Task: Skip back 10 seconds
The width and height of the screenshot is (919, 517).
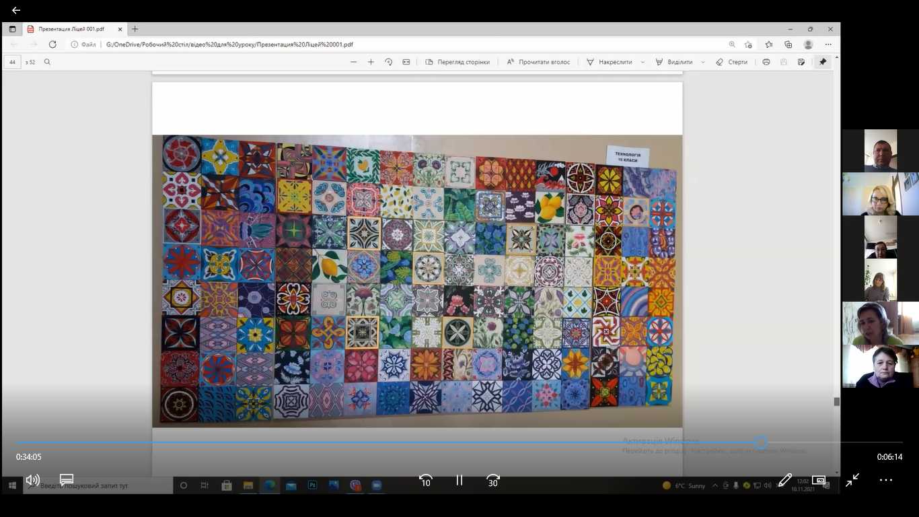Action: [425, 480]
